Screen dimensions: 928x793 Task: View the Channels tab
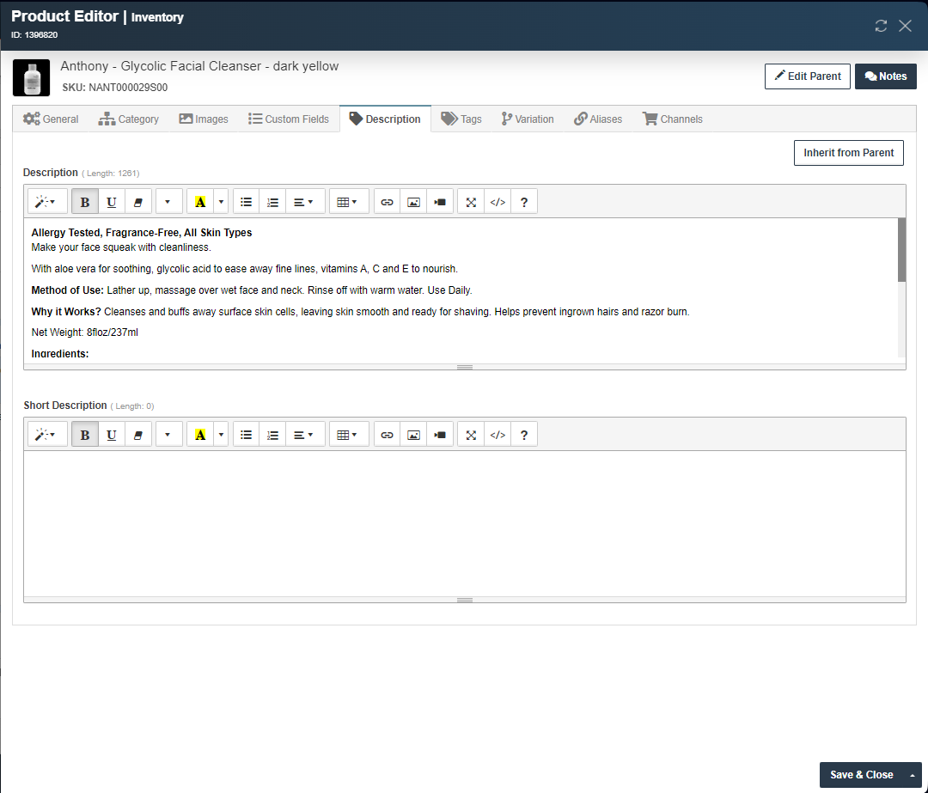click(673, 119)
